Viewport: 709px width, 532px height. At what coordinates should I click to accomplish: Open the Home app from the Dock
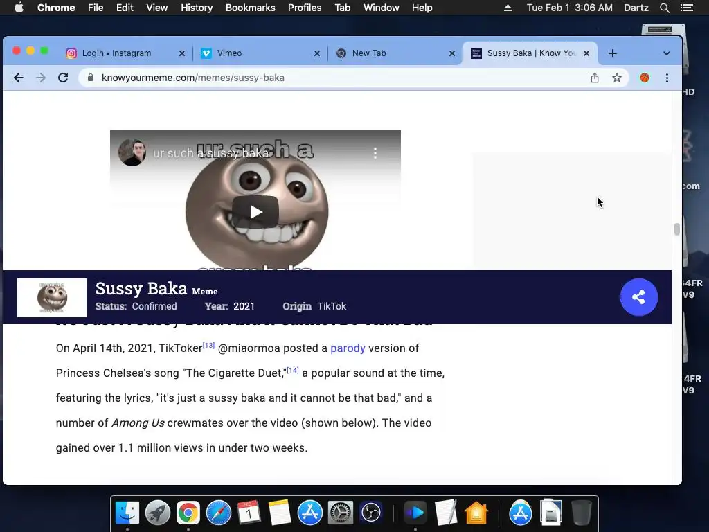476,513
